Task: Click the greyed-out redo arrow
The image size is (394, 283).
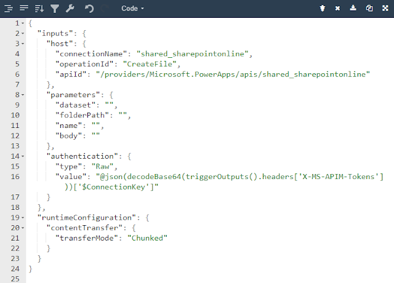Action: [105, 9]
